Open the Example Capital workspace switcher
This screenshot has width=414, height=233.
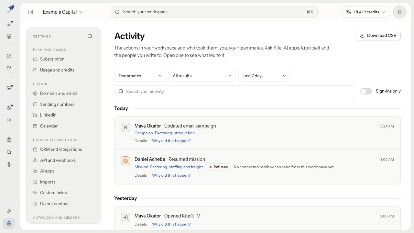point(63,12)
